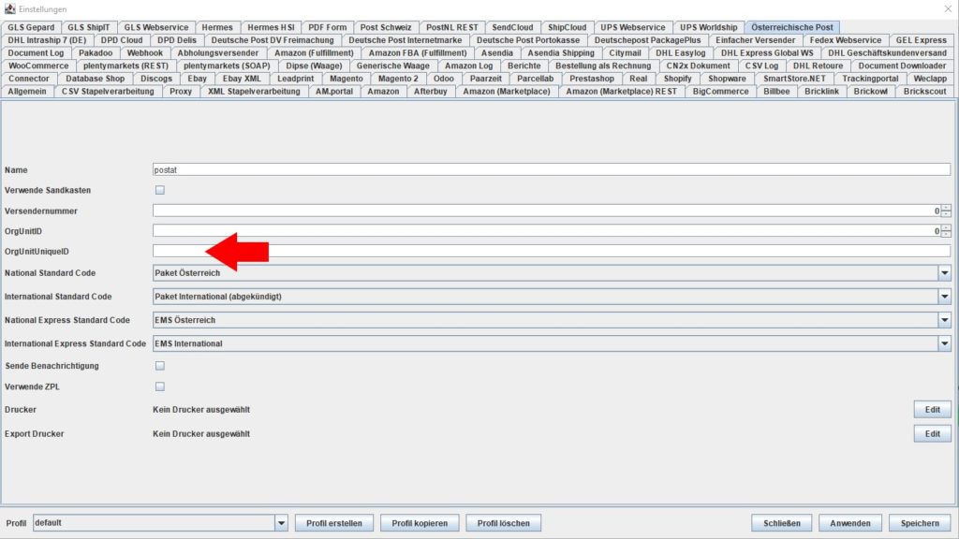Switch to the DHL Retoure tab
This screenshot has width=959, height=539.
[x=818, y=66]
